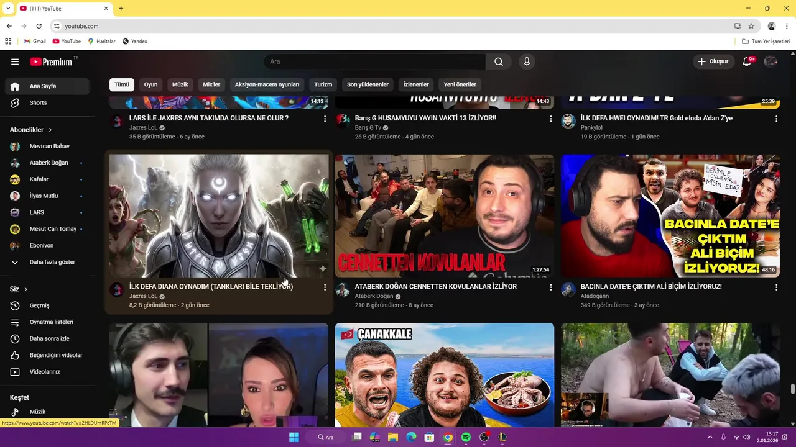Open options for İLK DEFA DIANA video
Image resolution: width=796 pixels, height=447 pixels.
point(325,287)
